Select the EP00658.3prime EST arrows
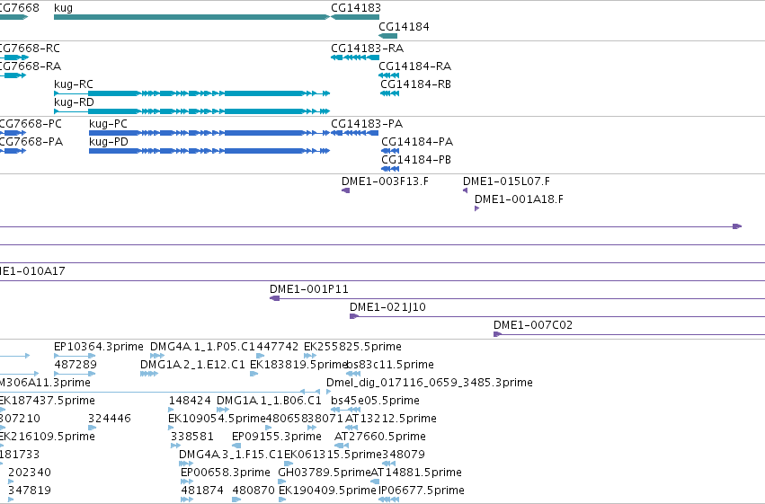765x504 pixels. click(x=187, y=482)
